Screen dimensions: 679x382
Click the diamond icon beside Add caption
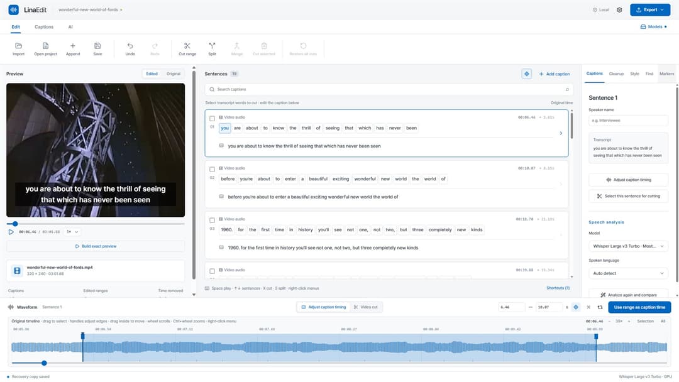[527, 74]
